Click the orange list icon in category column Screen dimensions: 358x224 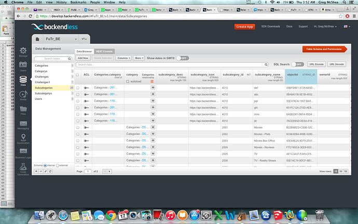(152, 81)
